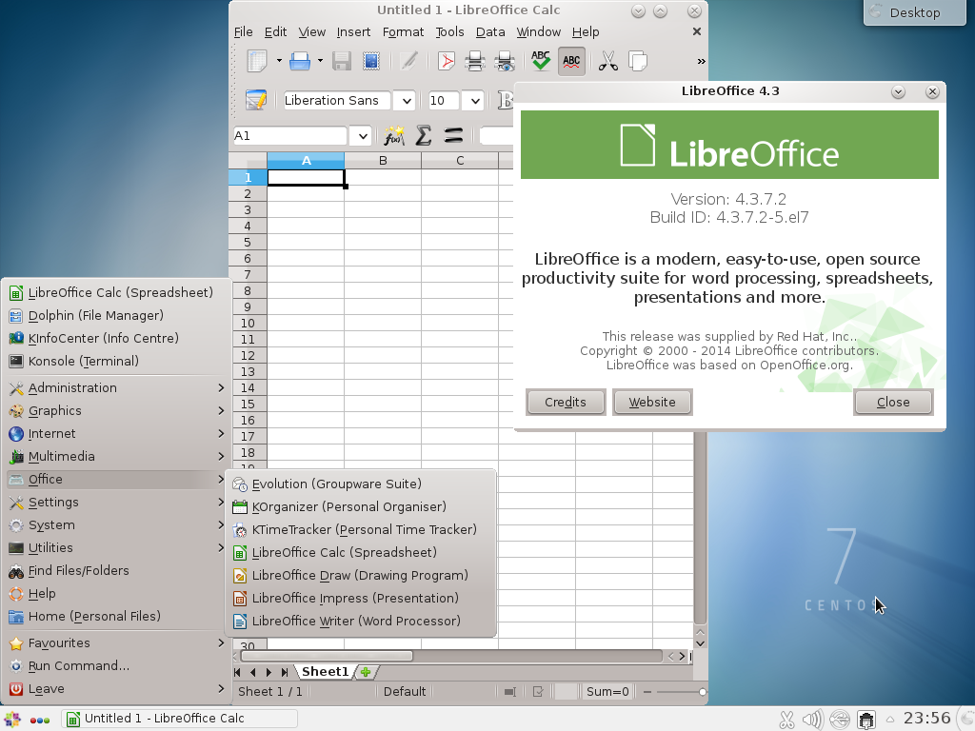Show hidden tray icons arrow

point(890,720)
